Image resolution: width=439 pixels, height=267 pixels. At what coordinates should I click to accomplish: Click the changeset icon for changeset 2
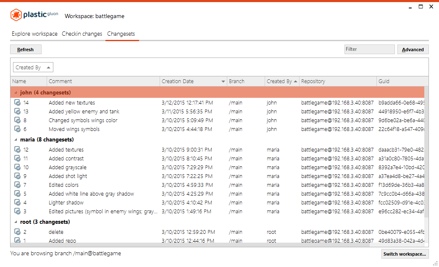[x=17, y=232]
